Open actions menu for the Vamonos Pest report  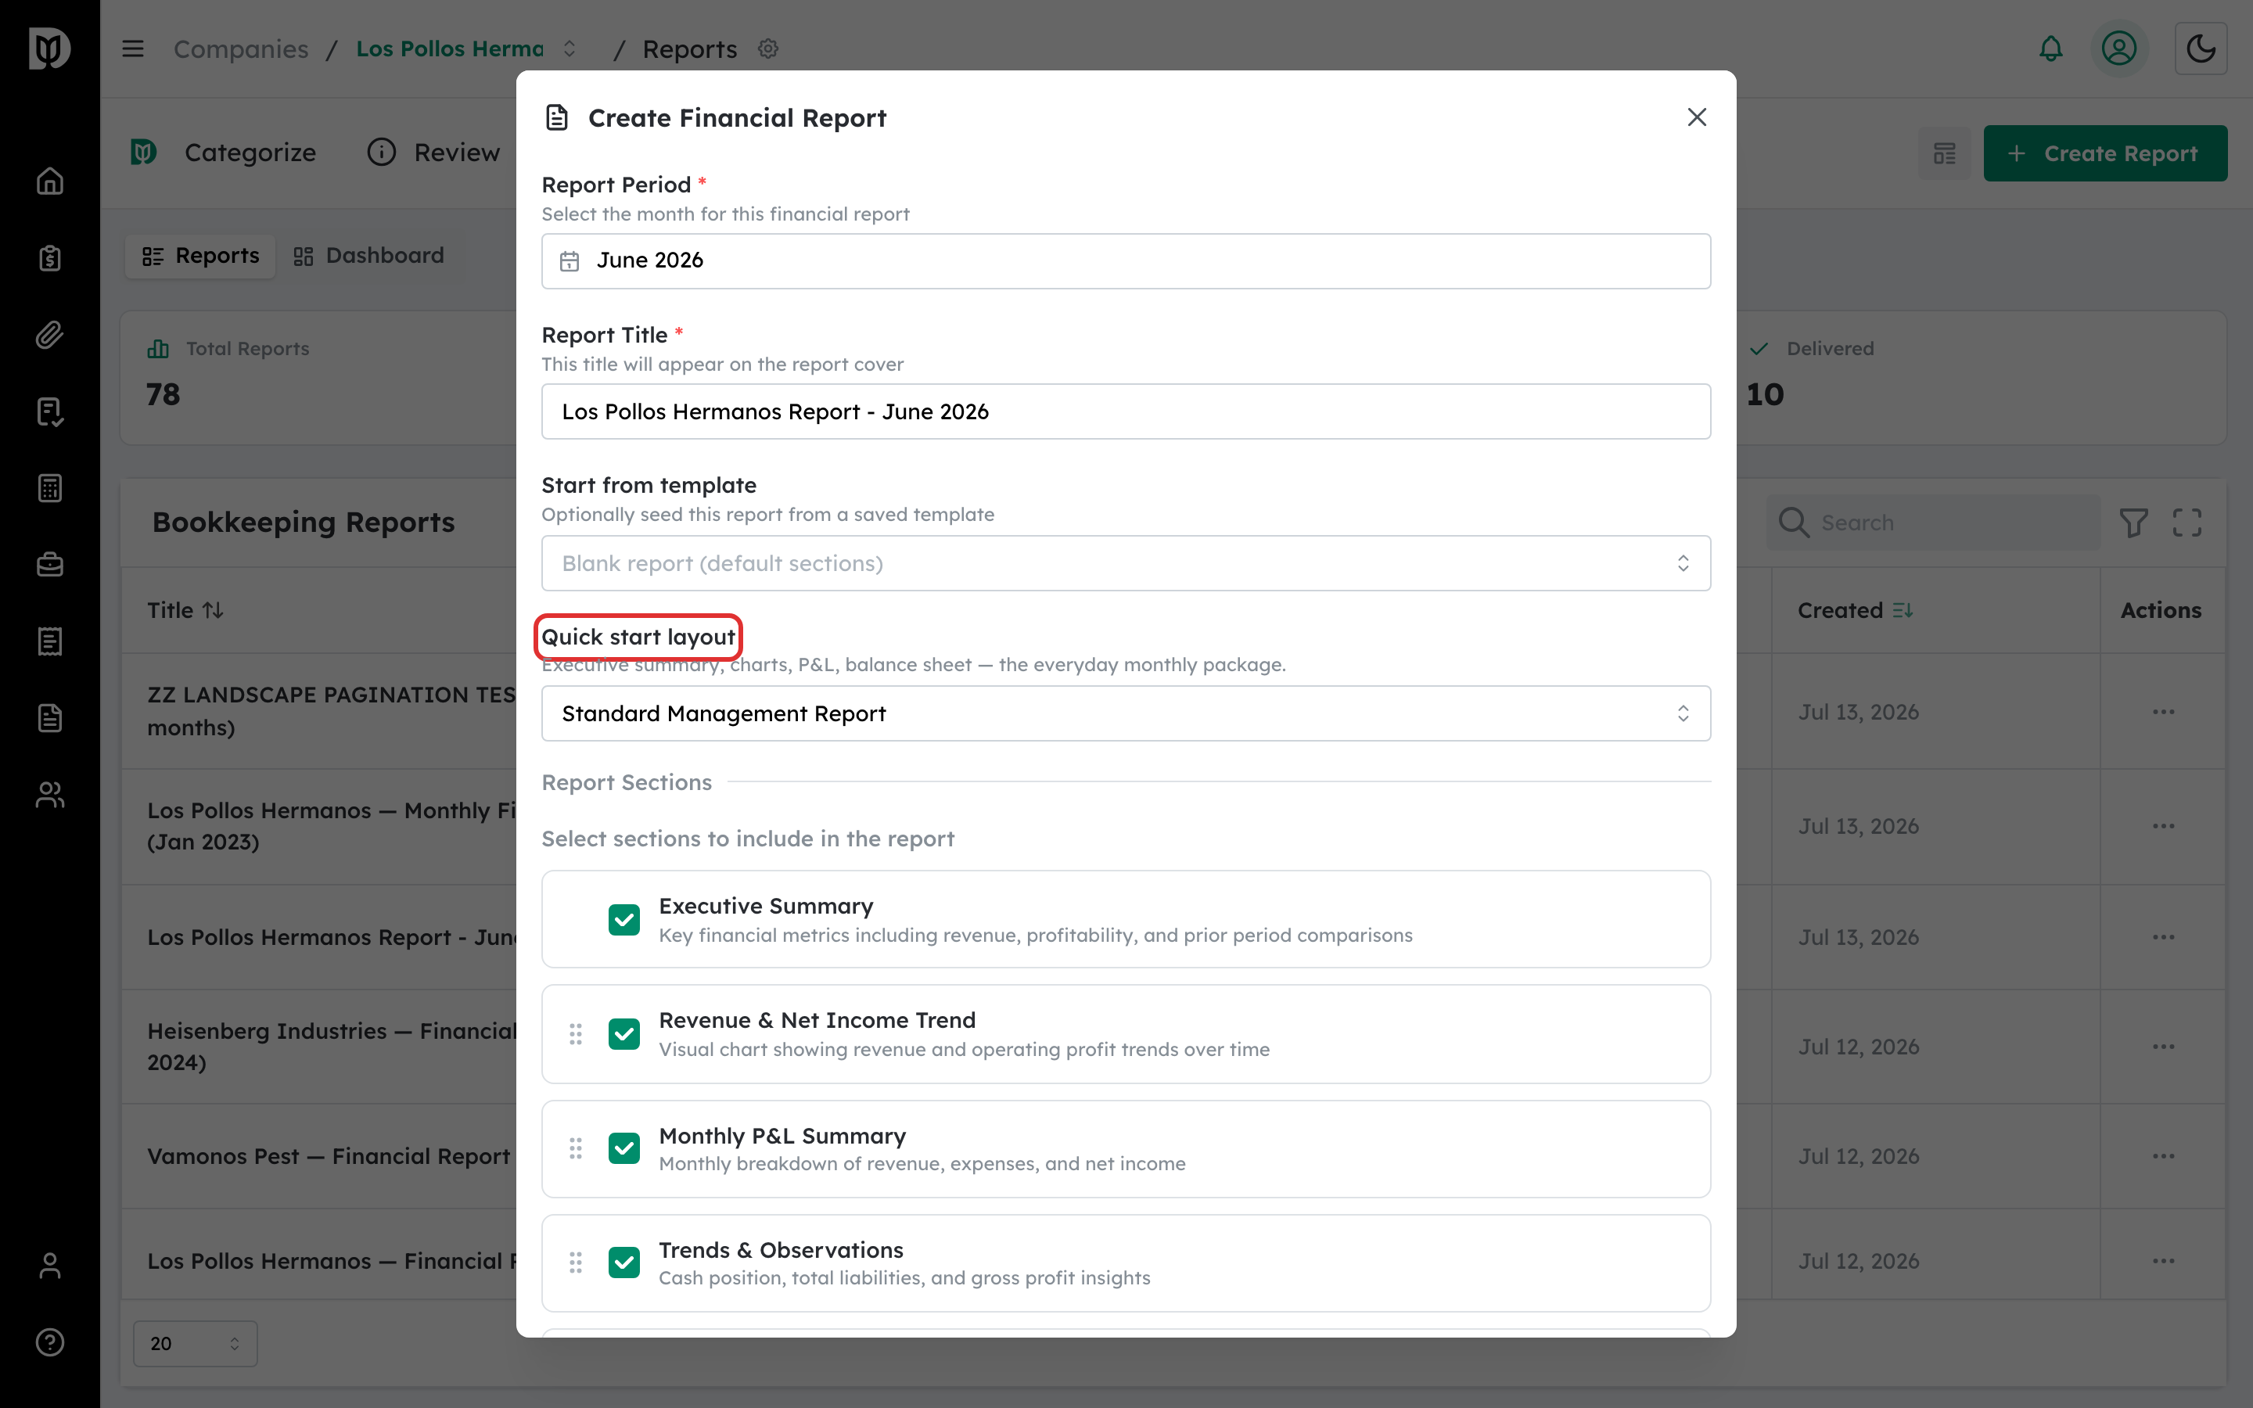click(2163, 1155)
